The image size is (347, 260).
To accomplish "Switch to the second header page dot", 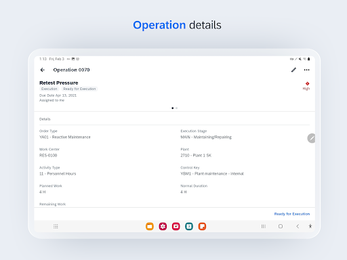I will coord(176,108).
